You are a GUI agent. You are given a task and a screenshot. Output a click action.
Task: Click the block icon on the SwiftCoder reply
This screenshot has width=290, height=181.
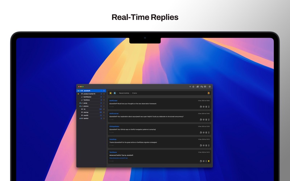(x=203, y=107)
